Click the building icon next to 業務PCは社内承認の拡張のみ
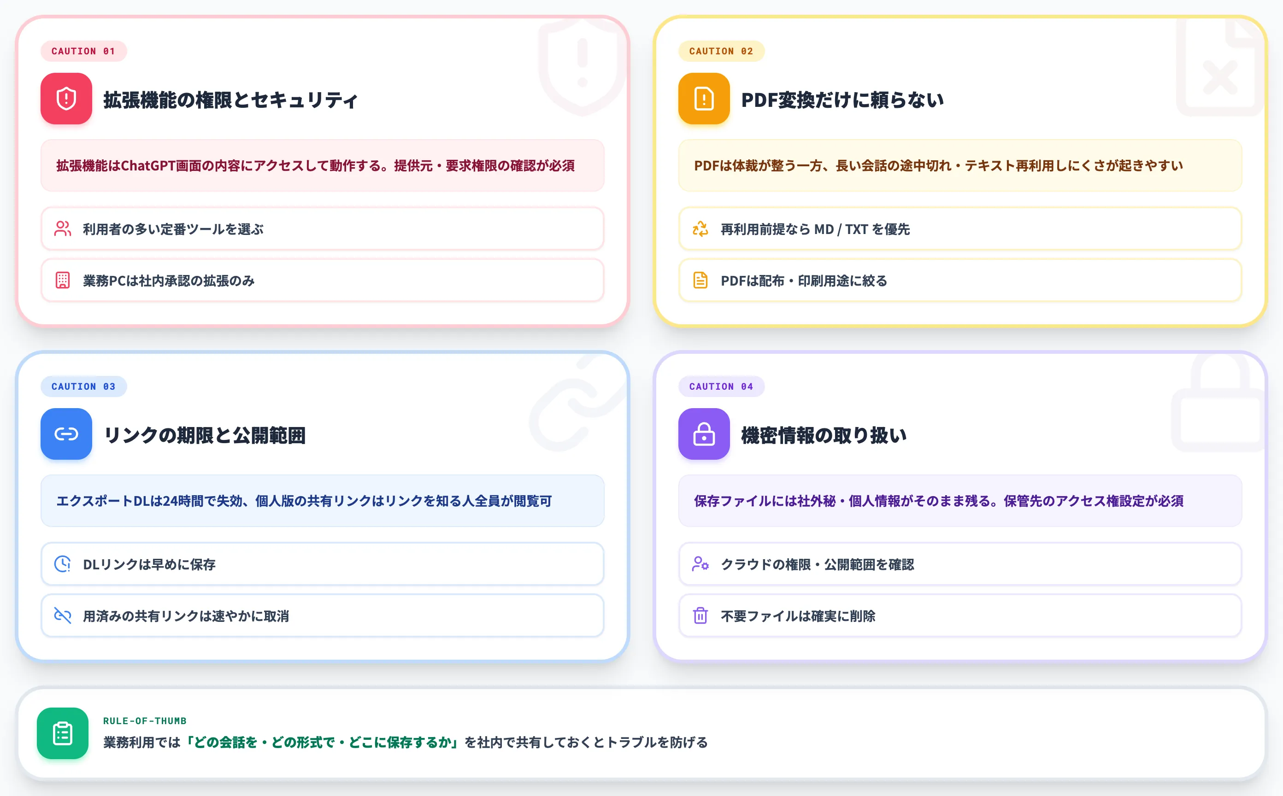 point(63,280)
